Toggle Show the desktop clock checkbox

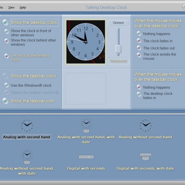tap(5, 22)
